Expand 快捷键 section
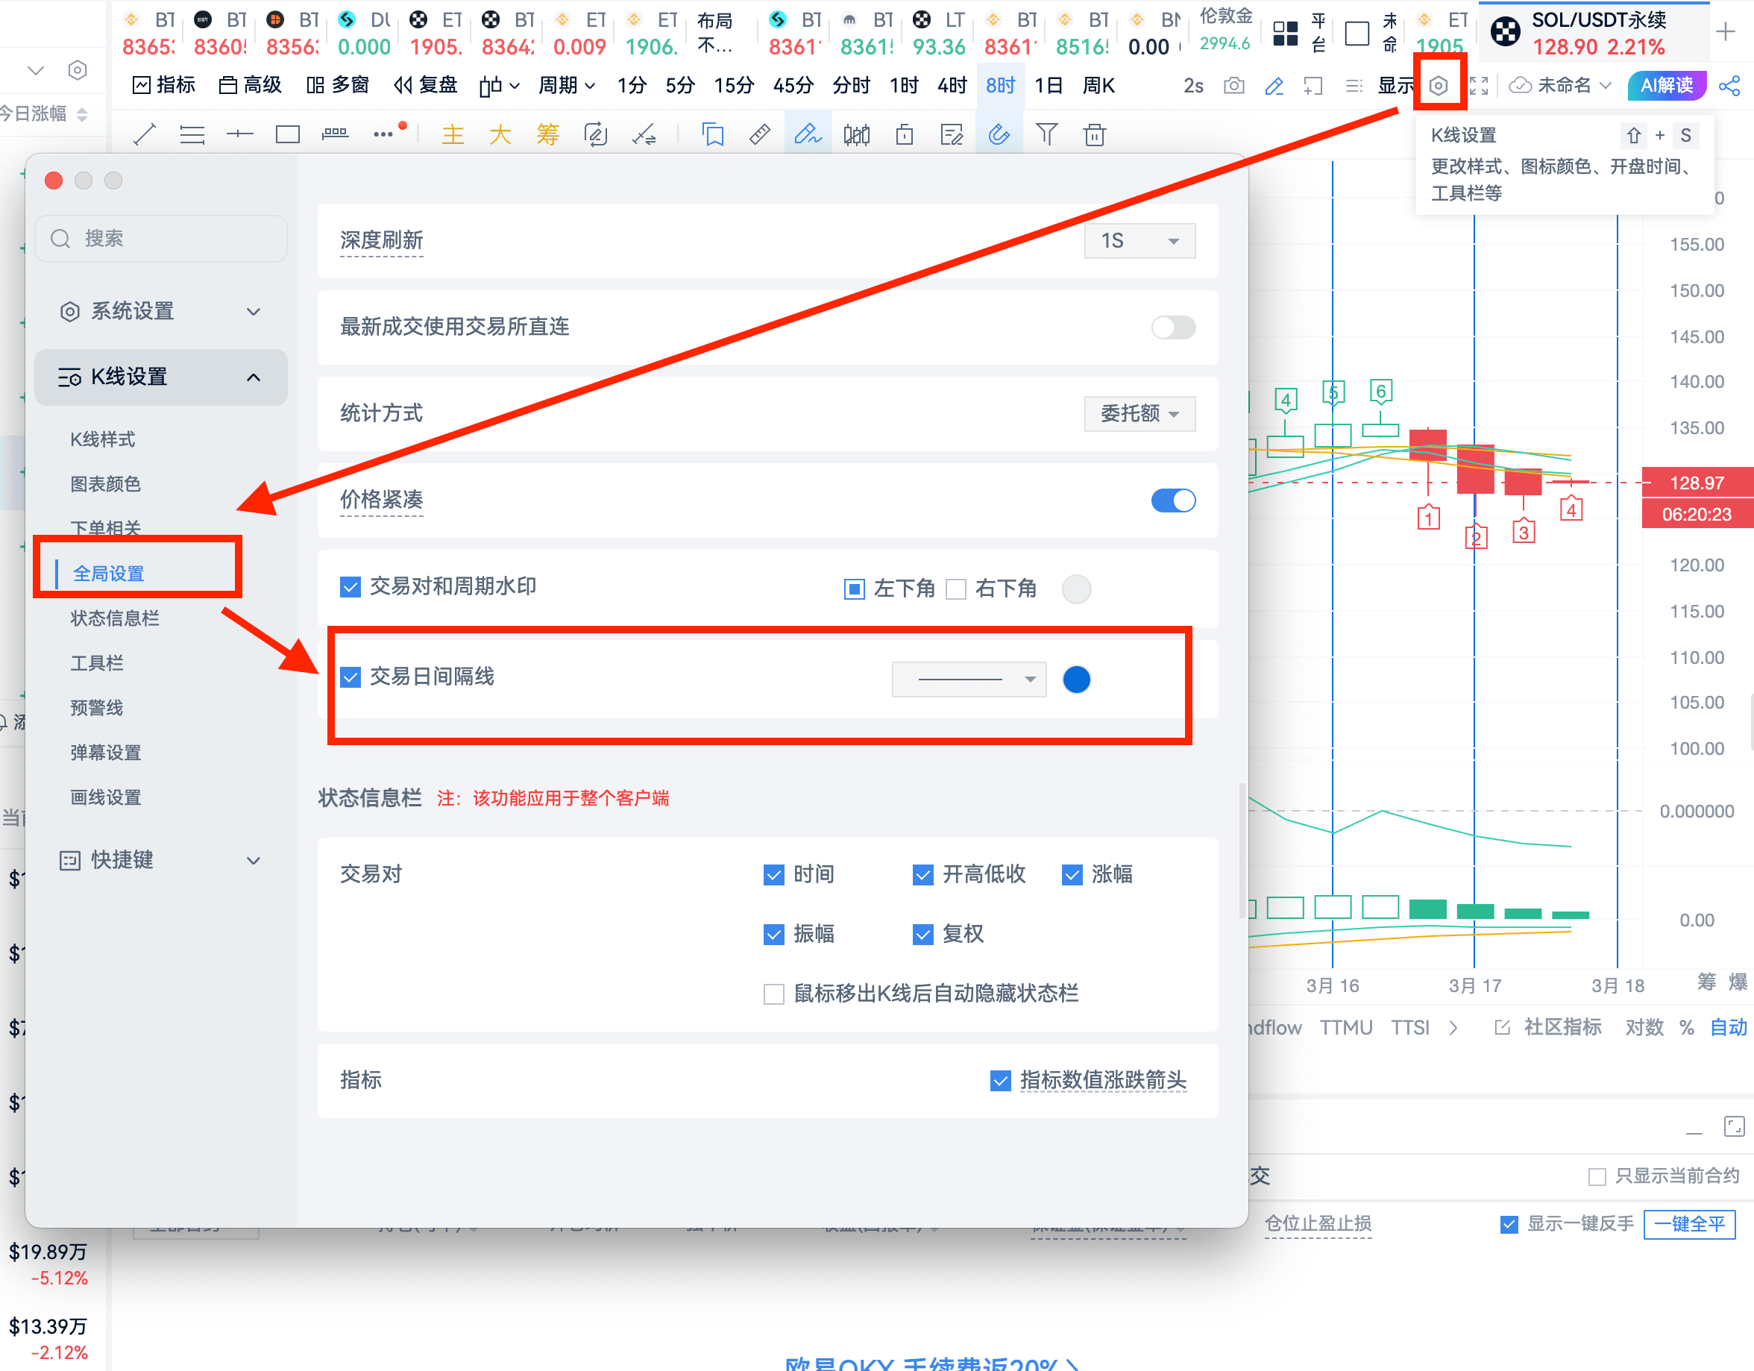This screenshot has width=1754, height=1371. [x=160, y=860]
